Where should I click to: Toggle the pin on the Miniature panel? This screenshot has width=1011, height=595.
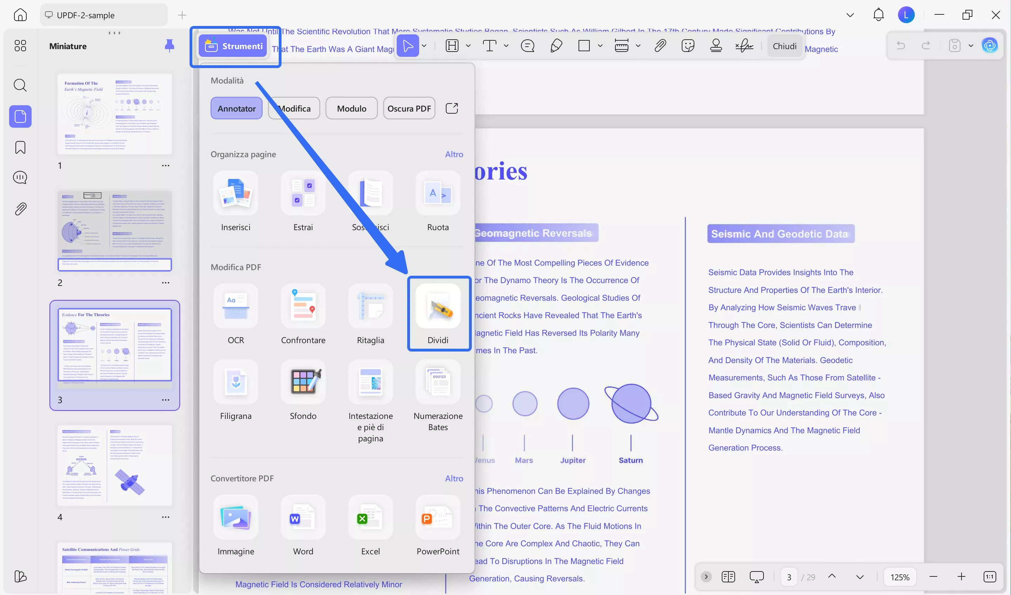coord(169,46)
